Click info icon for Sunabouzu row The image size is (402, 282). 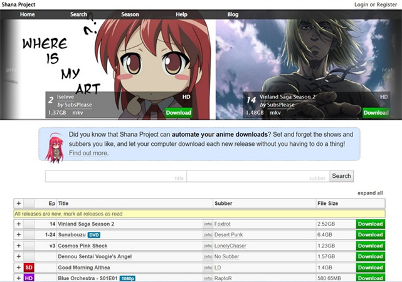208,235
